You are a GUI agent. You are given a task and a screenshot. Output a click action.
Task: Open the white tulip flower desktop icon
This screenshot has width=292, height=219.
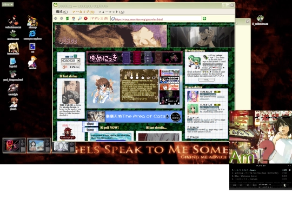(13, 34)
